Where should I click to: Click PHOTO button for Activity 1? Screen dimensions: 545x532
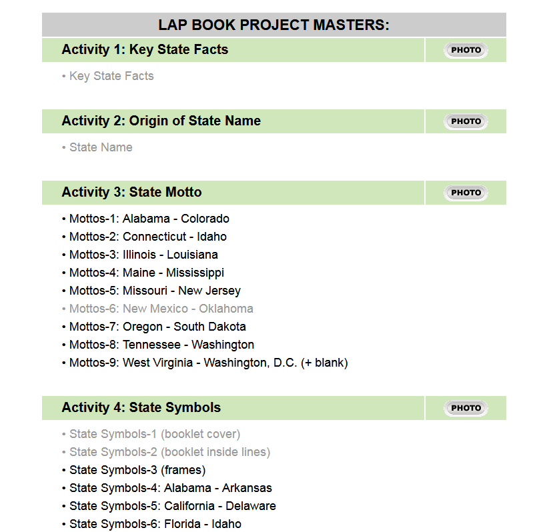466,50
